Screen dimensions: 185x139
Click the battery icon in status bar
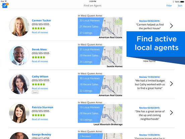182,2
